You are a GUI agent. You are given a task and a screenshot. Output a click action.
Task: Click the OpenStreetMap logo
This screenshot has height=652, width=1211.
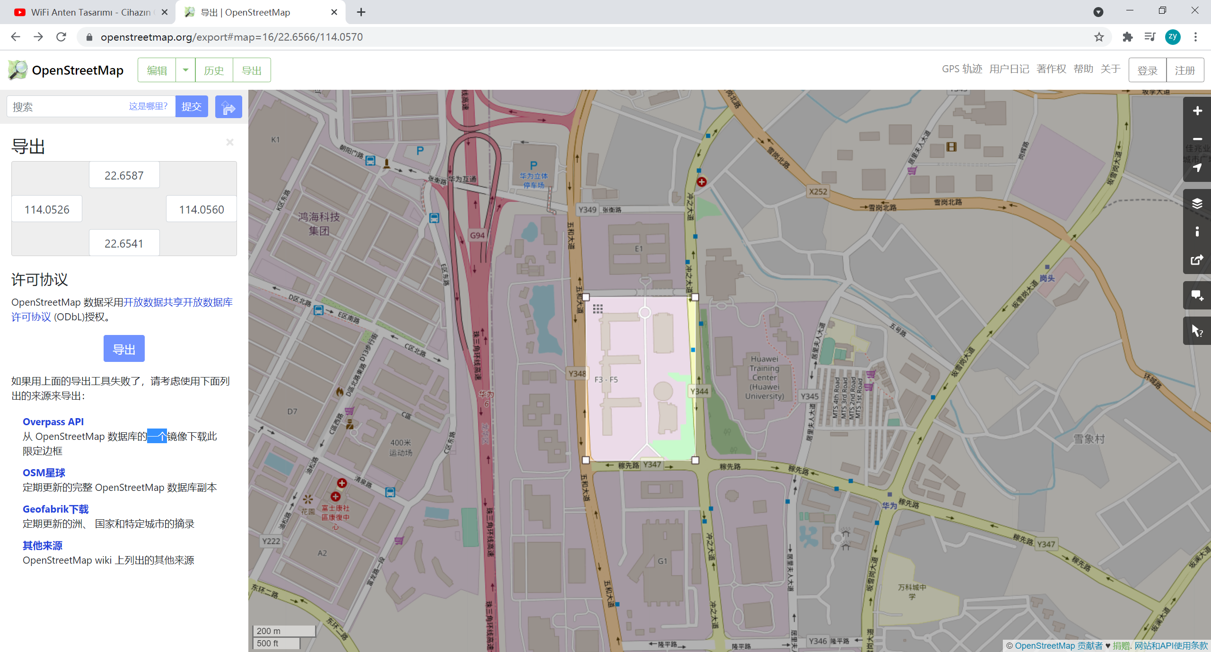65,70
